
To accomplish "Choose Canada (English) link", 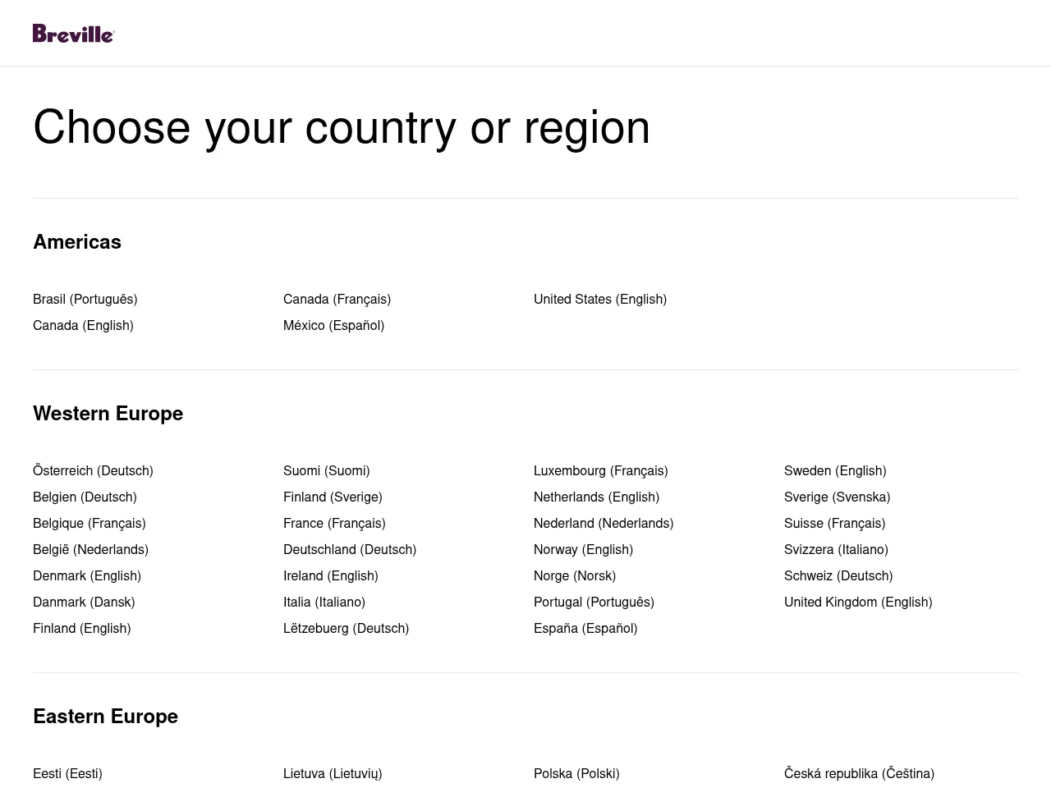I will click(83, 326).
